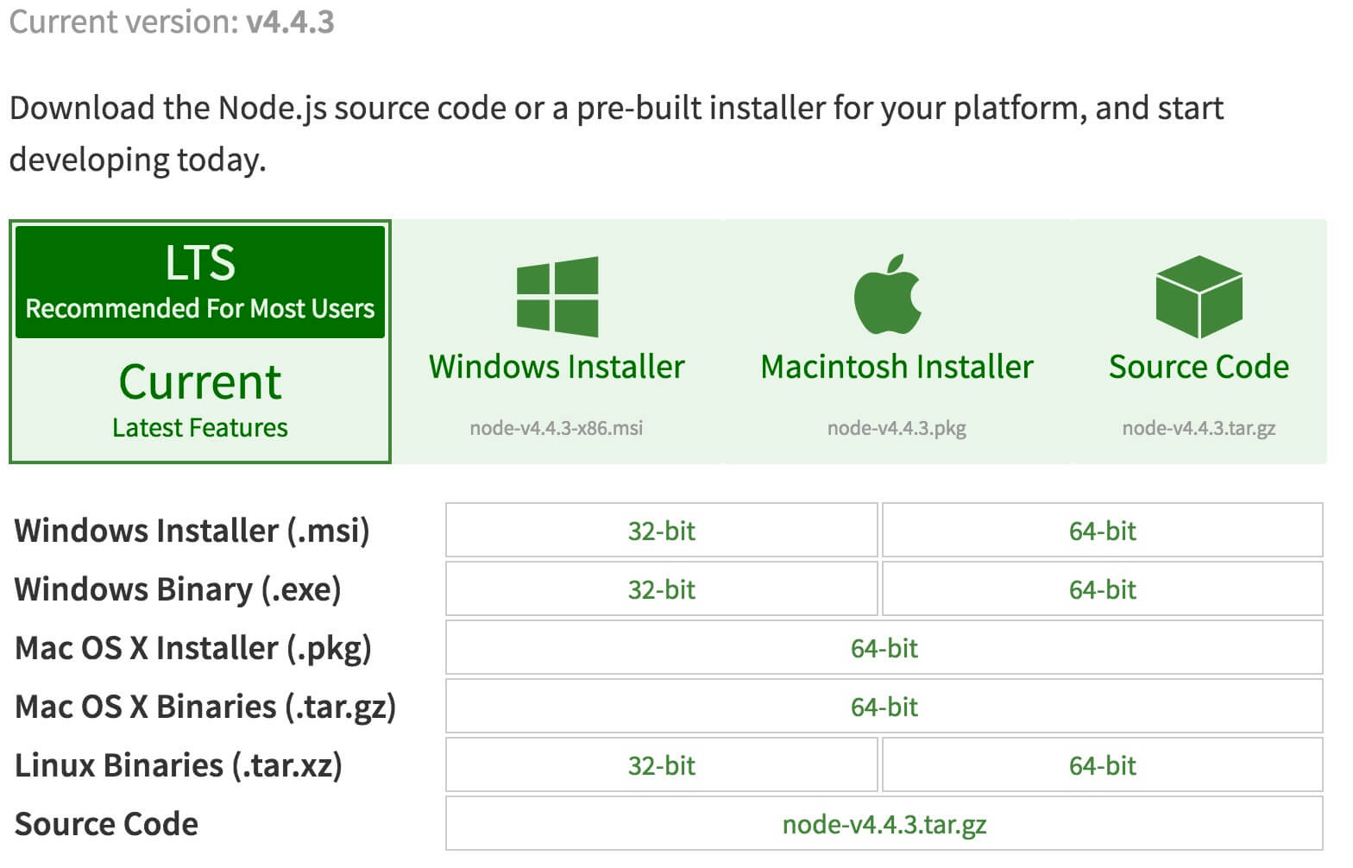Click the v4.4.3 version text
The image size is (1353, 868).
(288, 22)
